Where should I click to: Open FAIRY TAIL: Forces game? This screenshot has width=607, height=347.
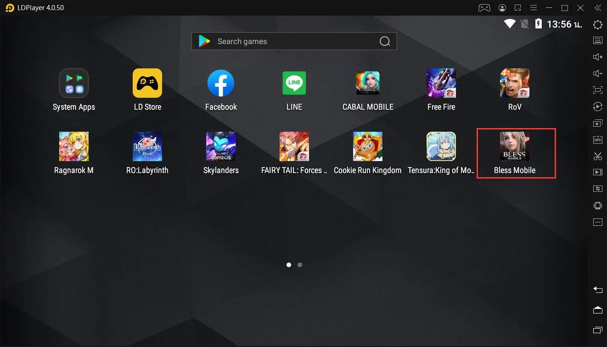coord(294,146)
